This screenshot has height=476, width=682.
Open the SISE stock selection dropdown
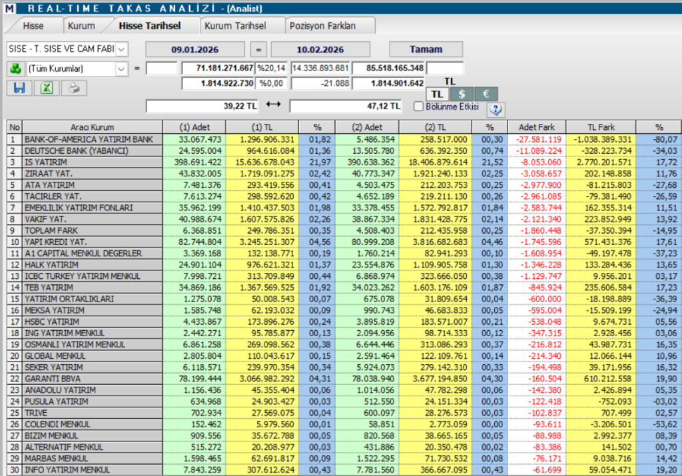point(122,49)
